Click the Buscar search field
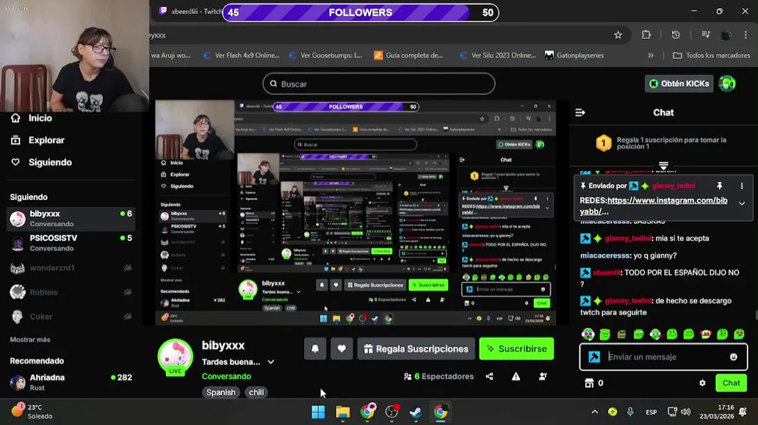Image resolution: width=758 pixels, height=425 pixels. (x=378, y=84)
